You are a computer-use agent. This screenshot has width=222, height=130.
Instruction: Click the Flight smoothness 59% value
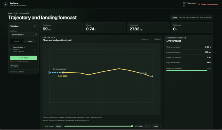tap(209, 62)
